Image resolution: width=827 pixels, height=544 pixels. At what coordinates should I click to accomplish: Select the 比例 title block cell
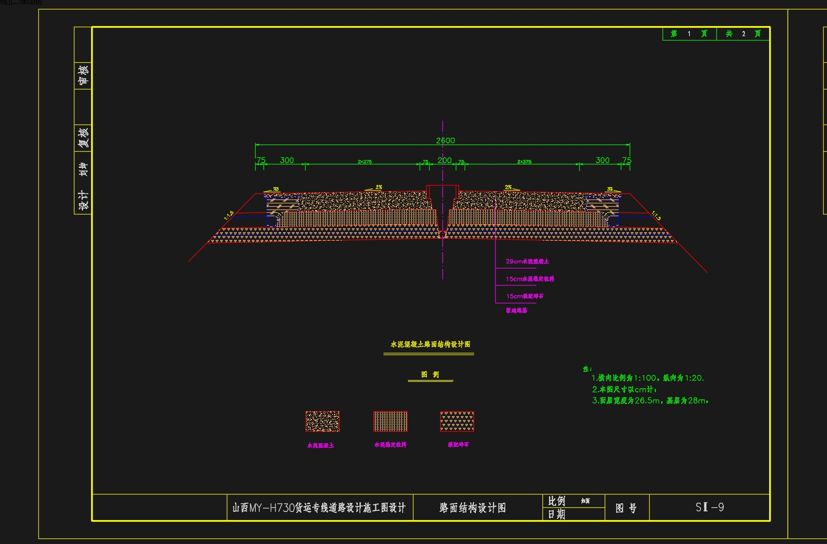556,501
